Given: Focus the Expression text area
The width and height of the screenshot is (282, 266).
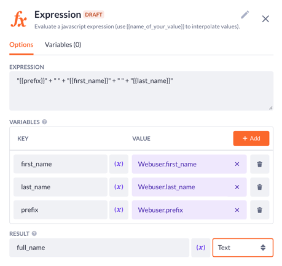Looking at the screenshot, I should [x=141, y=91].
